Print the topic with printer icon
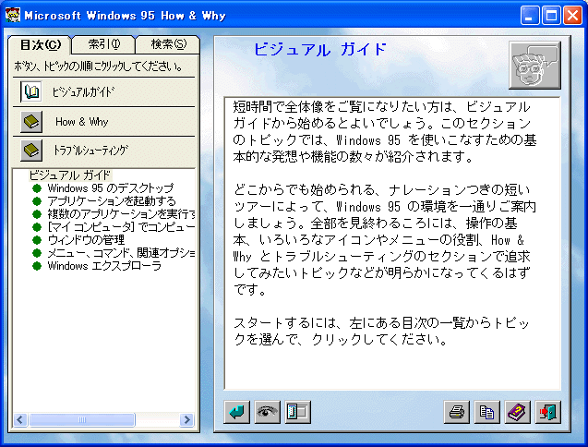Image resolution: width=588 pixels, height=447 pixels. point(456,412)
